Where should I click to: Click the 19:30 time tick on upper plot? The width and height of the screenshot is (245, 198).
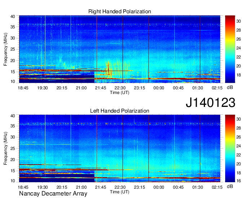[43, 88]
